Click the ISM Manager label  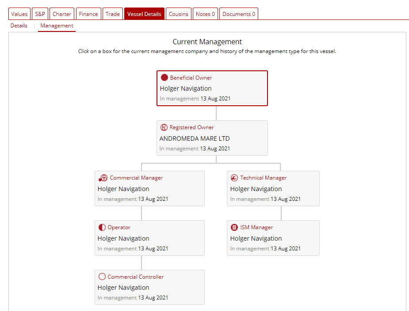256,227
